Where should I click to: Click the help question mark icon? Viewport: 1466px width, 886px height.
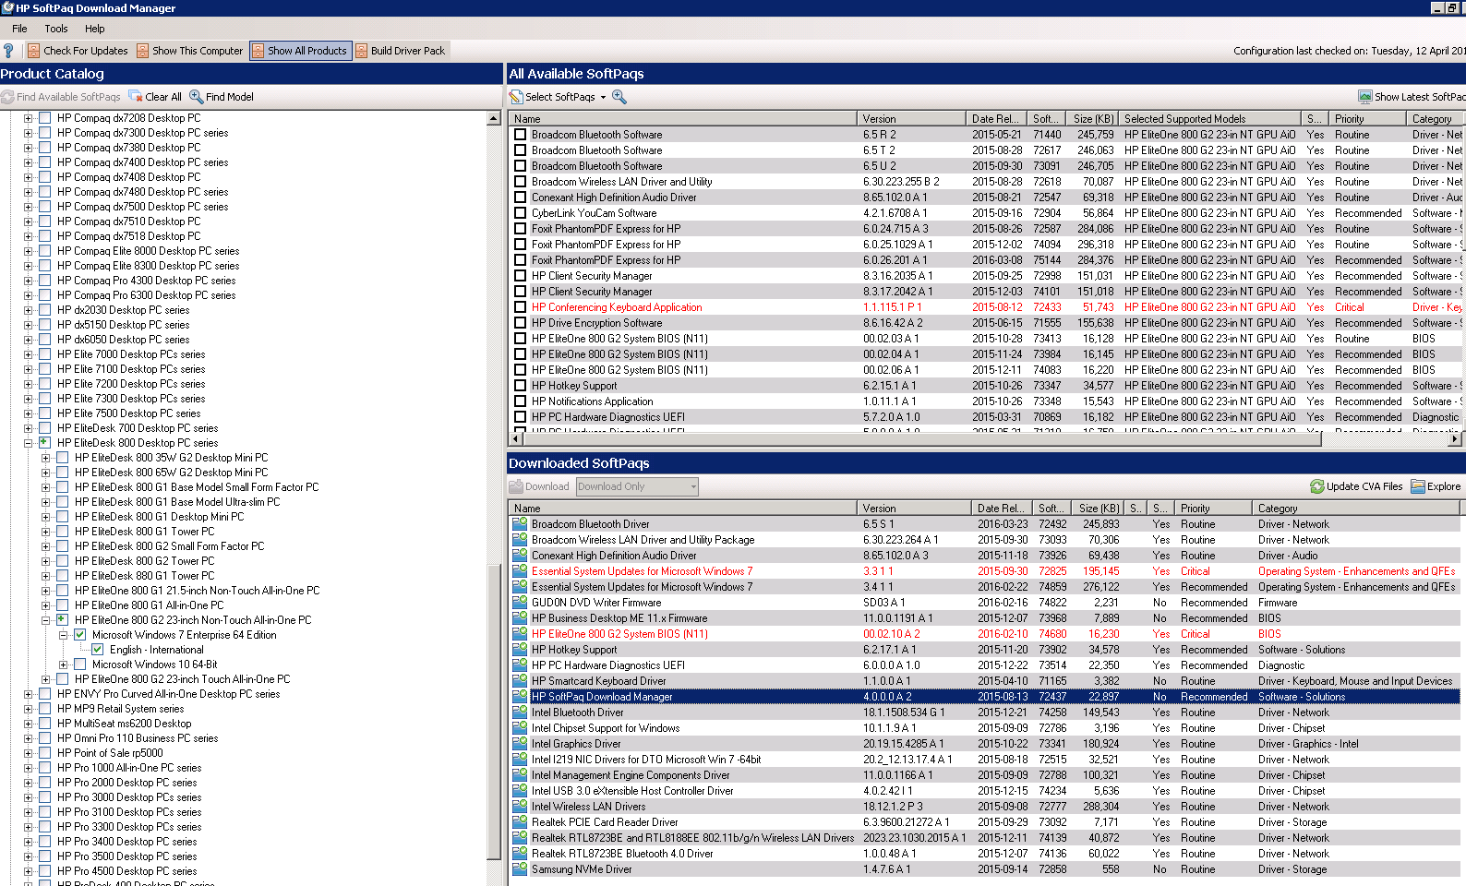(x=8, y=51)
